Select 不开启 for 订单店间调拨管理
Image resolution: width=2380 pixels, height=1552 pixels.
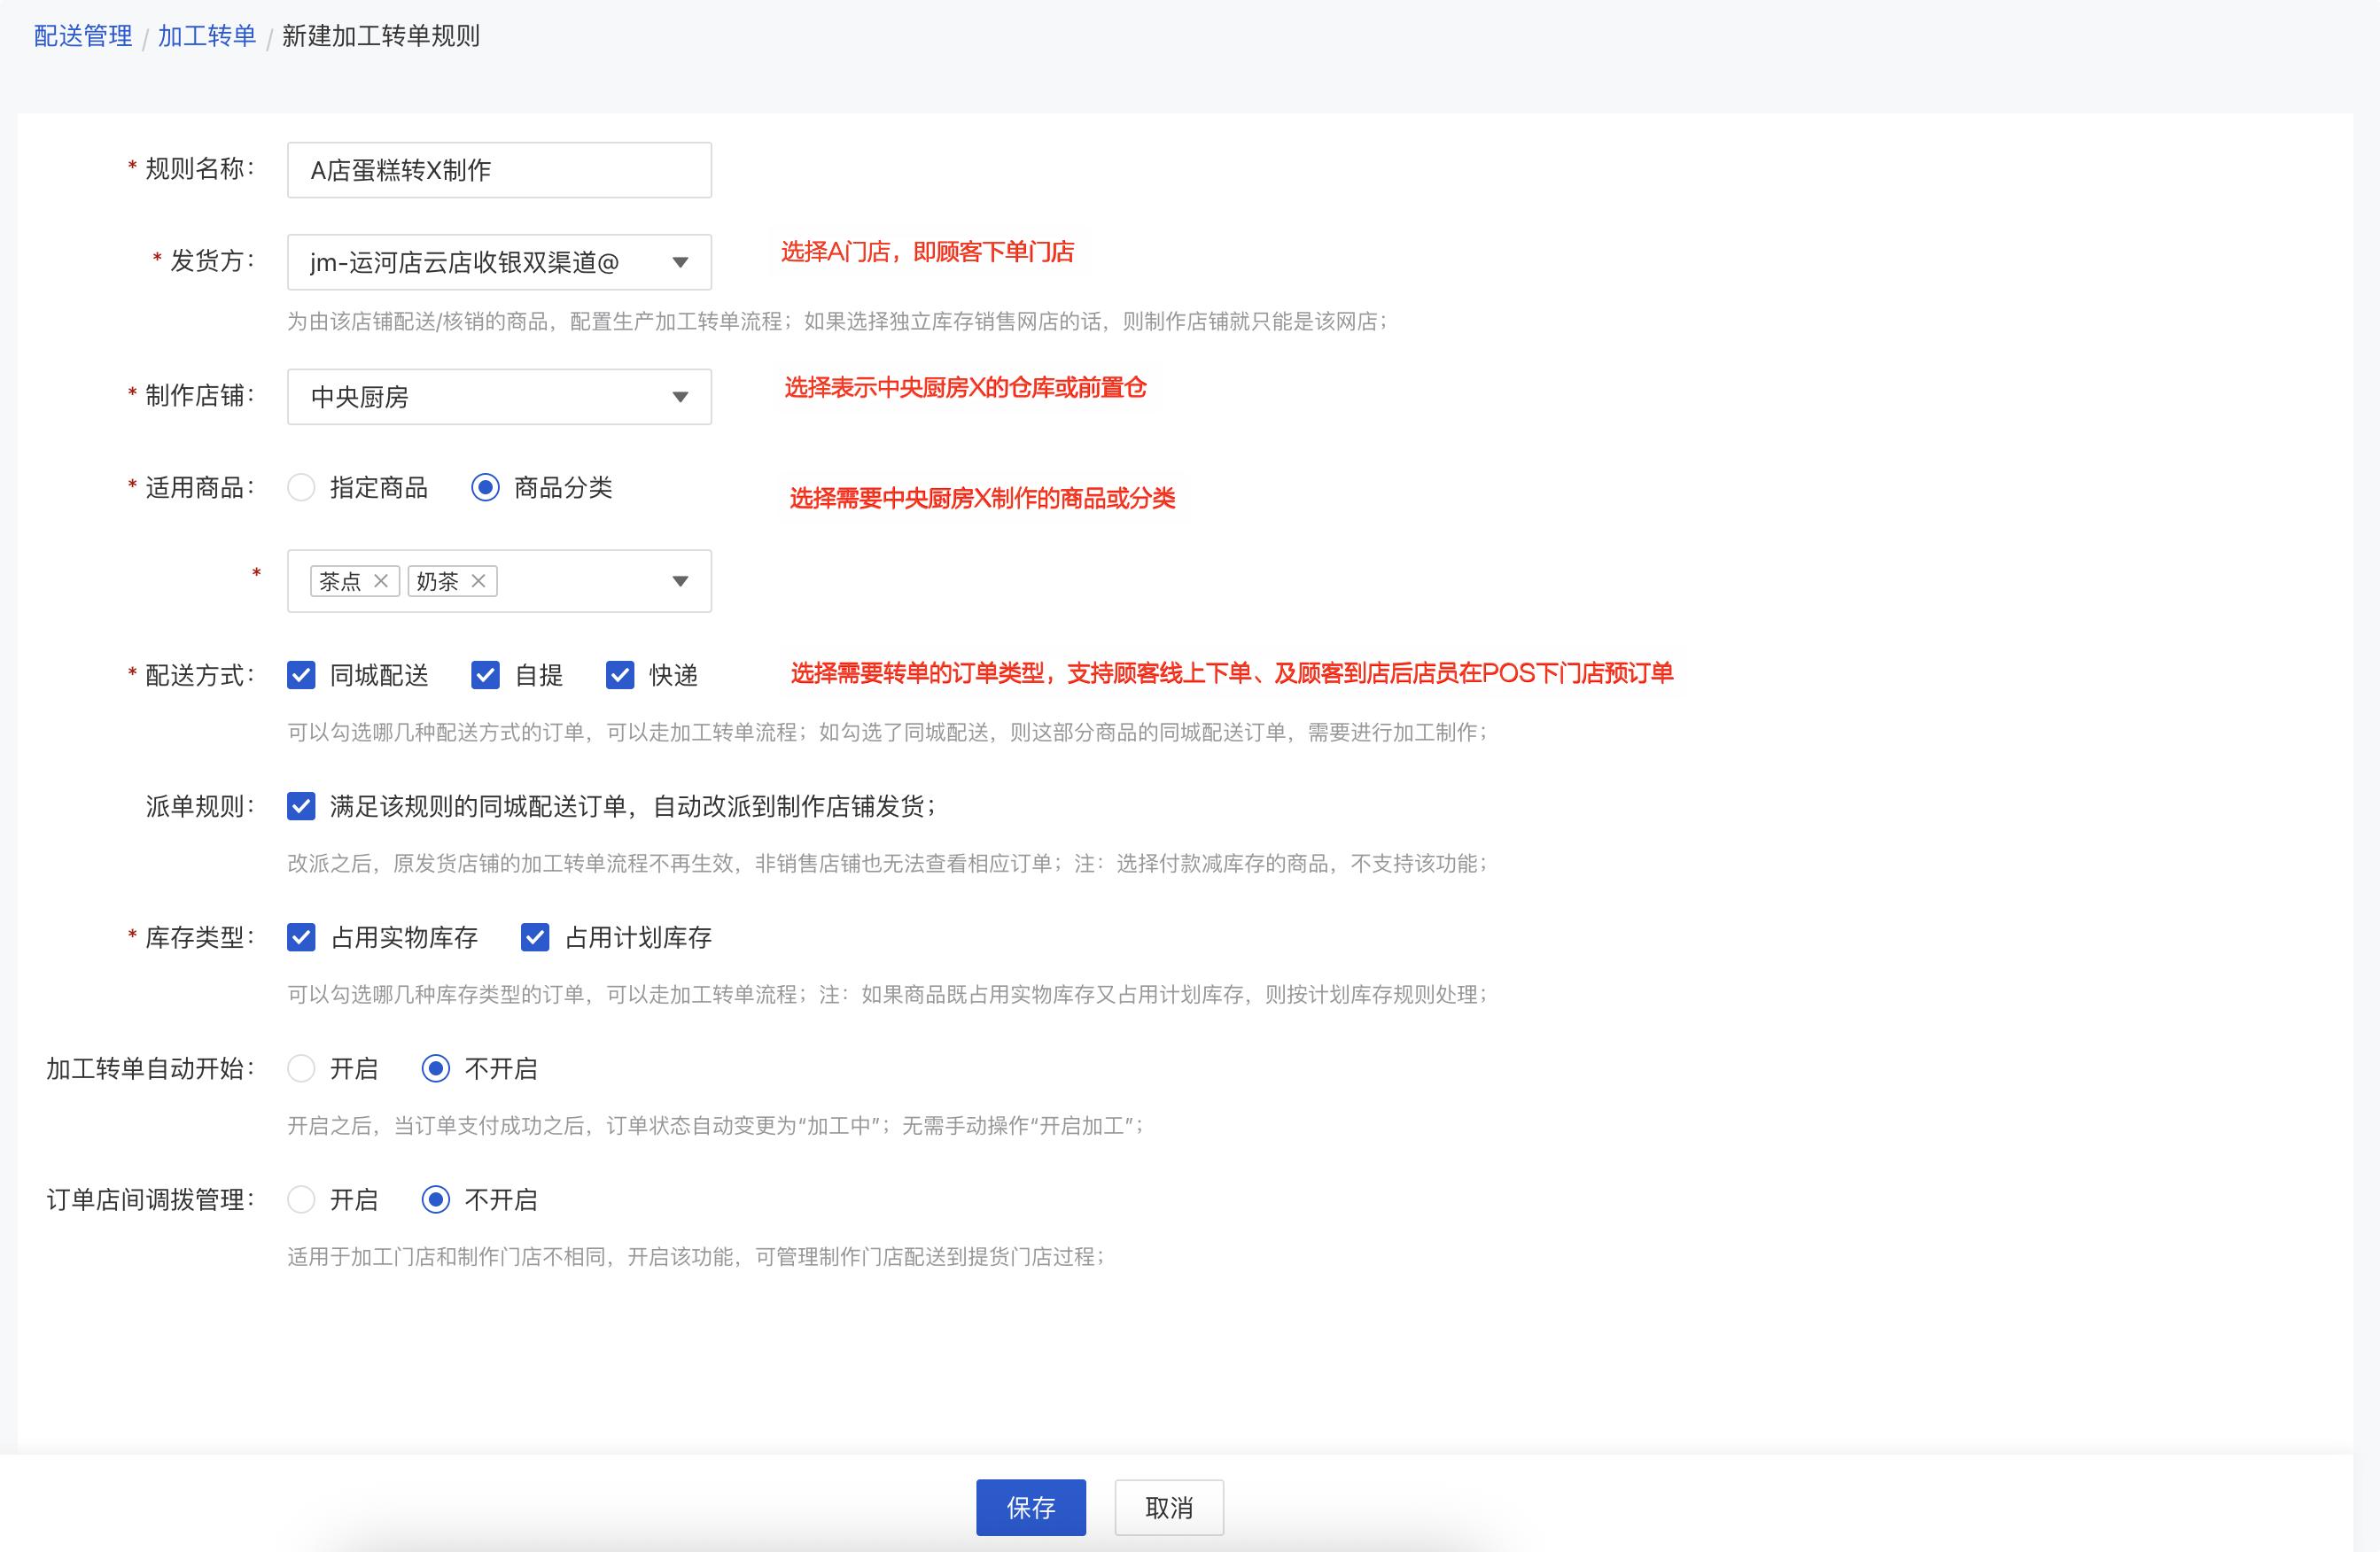click(x=435, y=1199)
